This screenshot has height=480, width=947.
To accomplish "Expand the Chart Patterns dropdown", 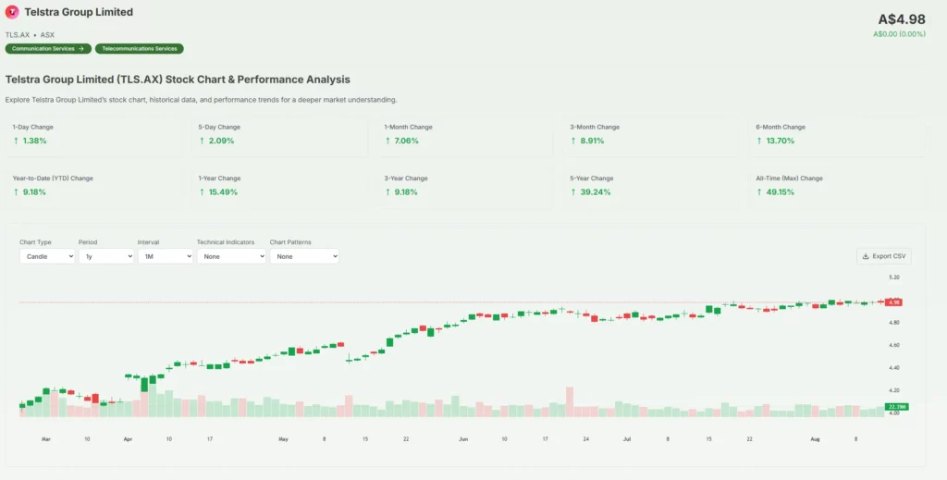I will (304, 256).
